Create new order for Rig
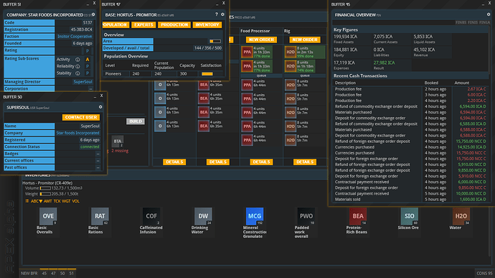 305,40
